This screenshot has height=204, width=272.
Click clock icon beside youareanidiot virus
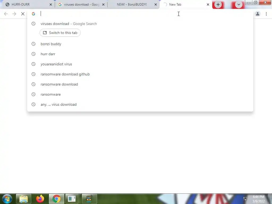(x=33, y=64)
